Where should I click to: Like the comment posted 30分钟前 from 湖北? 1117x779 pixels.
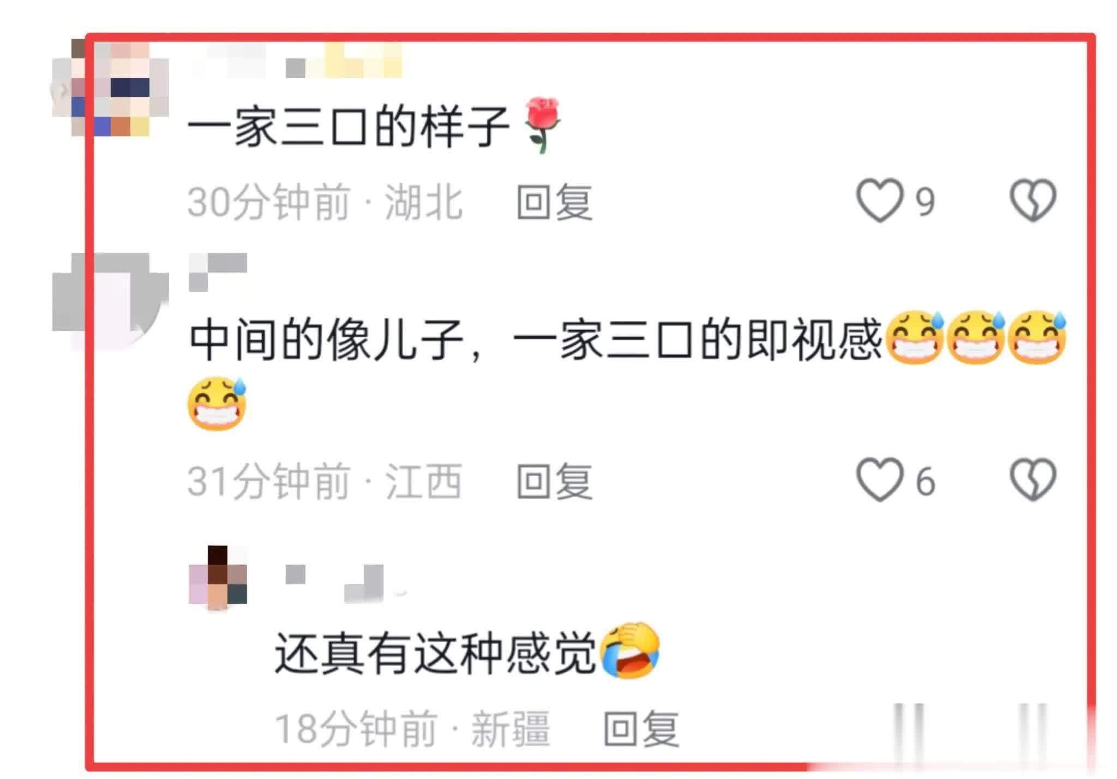point(880,200)
